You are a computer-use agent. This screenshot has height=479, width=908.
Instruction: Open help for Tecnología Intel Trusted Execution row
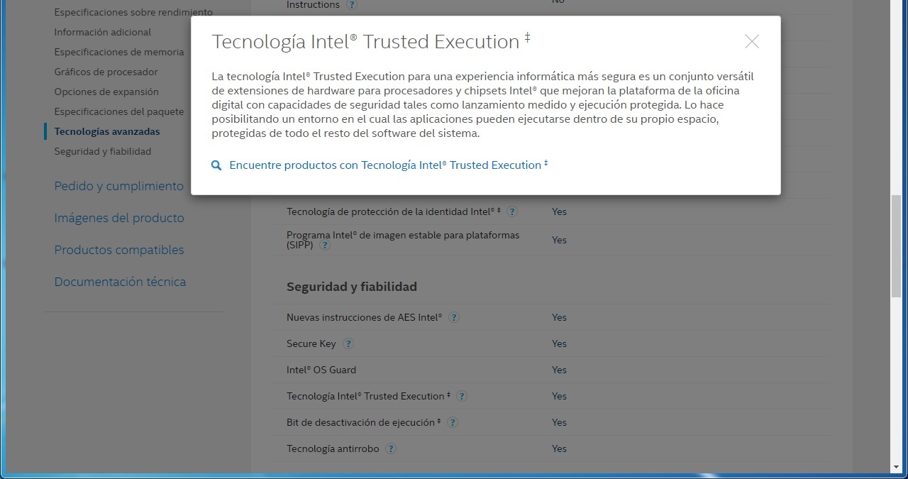pyautogui.click(x=462, y=396)
